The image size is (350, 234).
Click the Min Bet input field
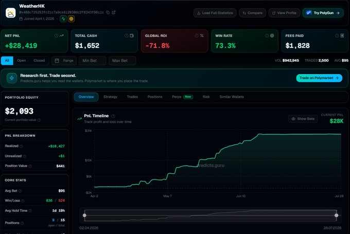point(93,61)
